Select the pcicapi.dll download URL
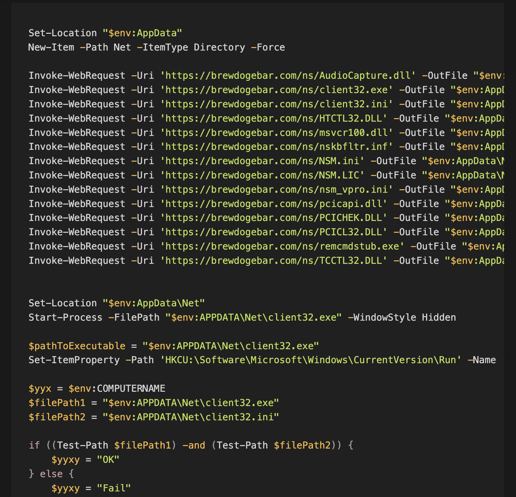Viewport: 516px width, 497px height. (x=273, y=204)
